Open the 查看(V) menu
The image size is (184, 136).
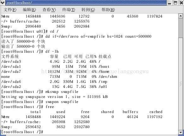tap(49, 10)
